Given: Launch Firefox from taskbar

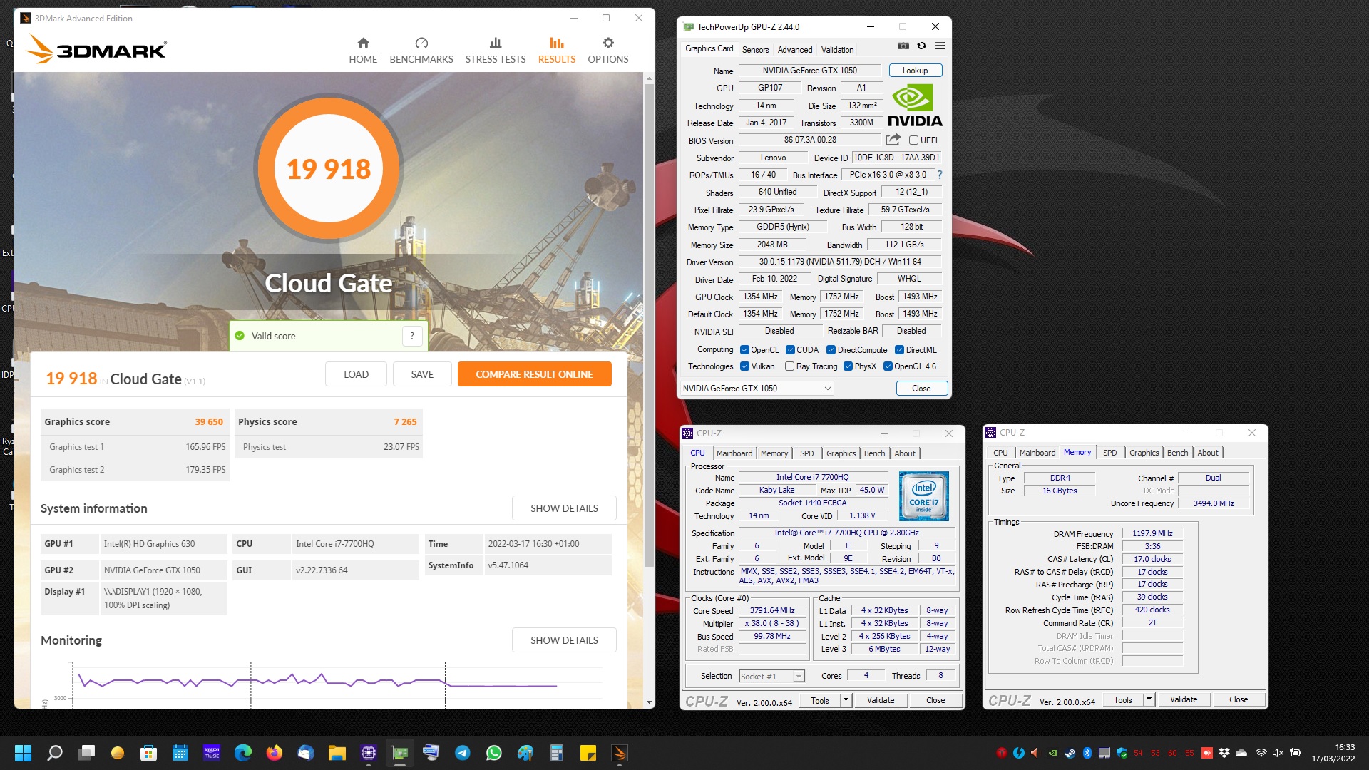Looking at the screenshot, I should click(275, 753).
